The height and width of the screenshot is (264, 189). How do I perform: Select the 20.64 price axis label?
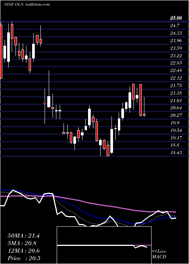coord(176,108)
